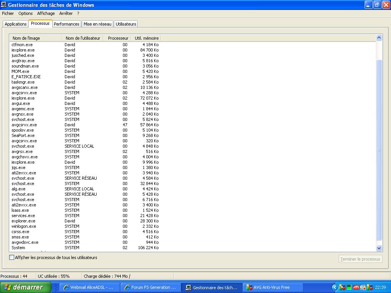Expand hidden system tray icons chevron
Viewport: 391px width, 293px height.
334,287
